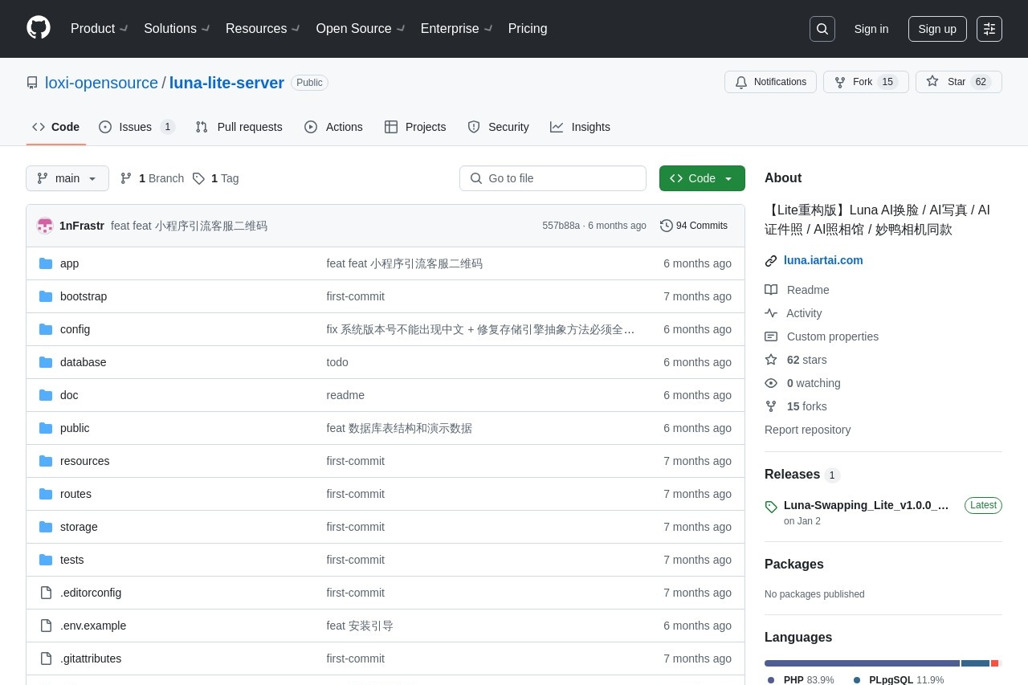1028x685 pixels.
Task: Expand the Product menu
Action: pos(99,29)
